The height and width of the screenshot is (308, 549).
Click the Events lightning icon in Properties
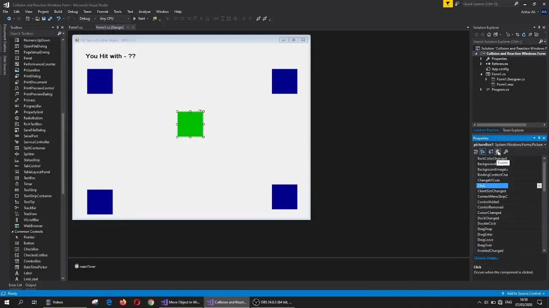click(x=498, y=152)
